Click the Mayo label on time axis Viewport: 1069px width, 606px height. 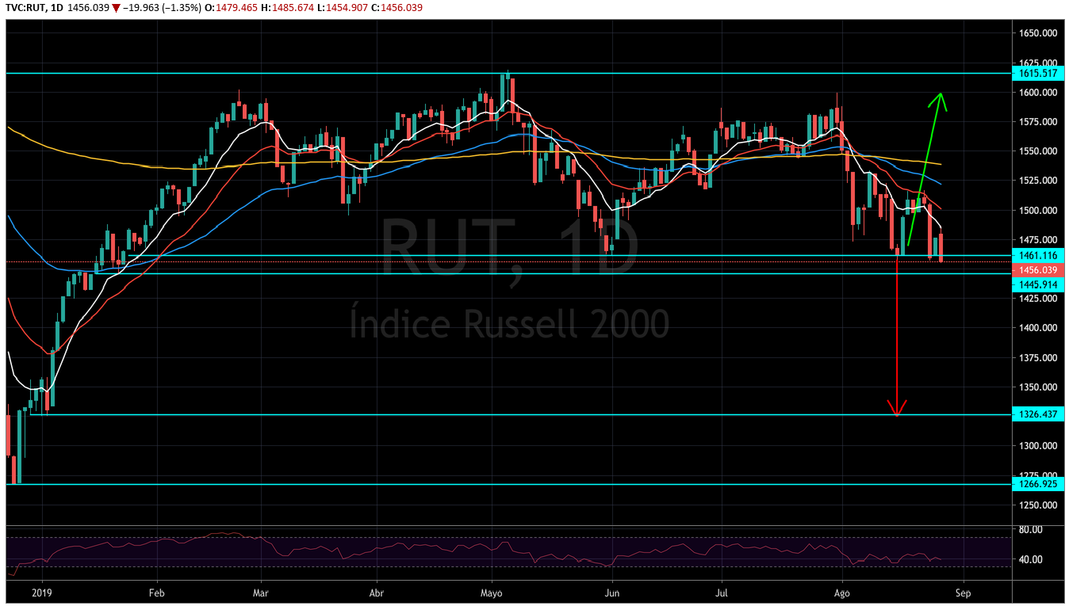click(492, 593)
